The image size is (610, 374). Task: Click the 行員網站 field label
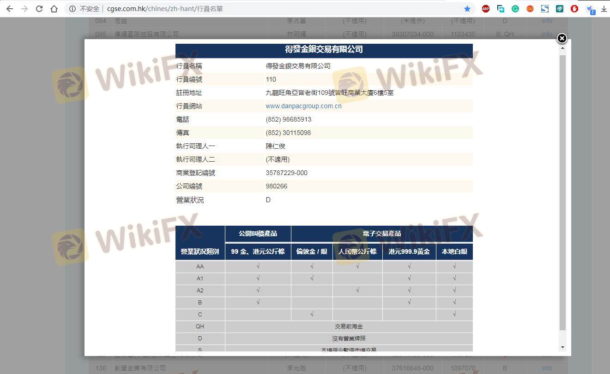[x=189, y=106]
